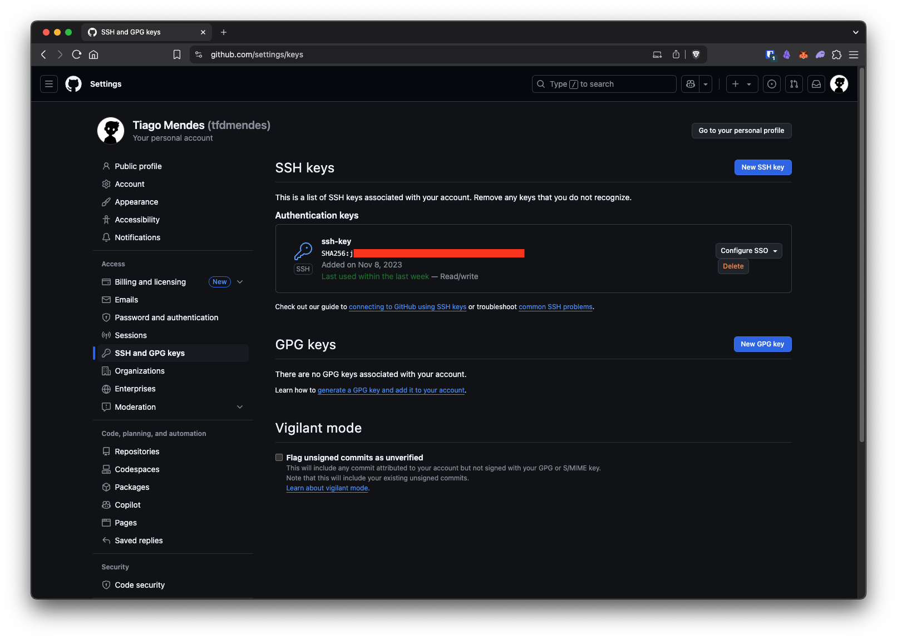
Task: Open the browser main menu
Action: 854,54
